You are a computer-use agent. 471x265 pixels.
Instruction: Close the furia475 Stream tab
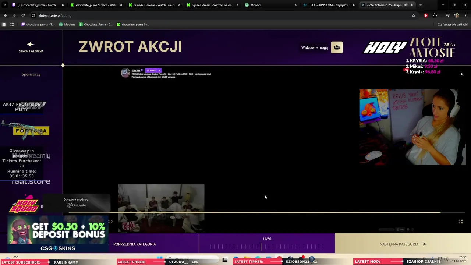coord(179,5)
